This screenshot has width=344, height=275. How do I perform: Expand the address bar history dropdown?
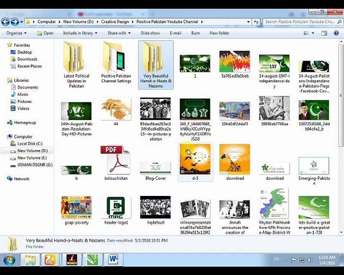pyautogui.click(x=248, y=22)
